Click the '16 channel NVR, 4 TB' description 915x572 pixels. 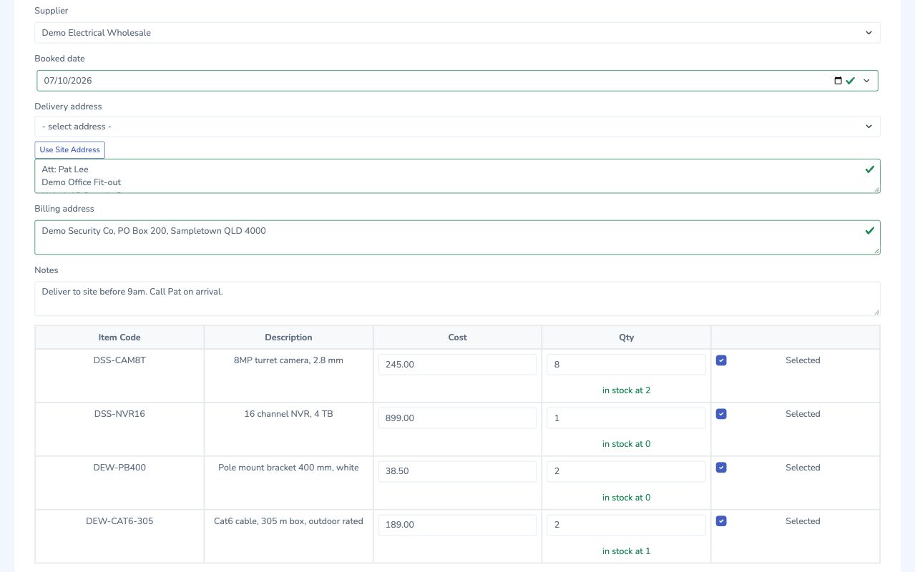288,414
